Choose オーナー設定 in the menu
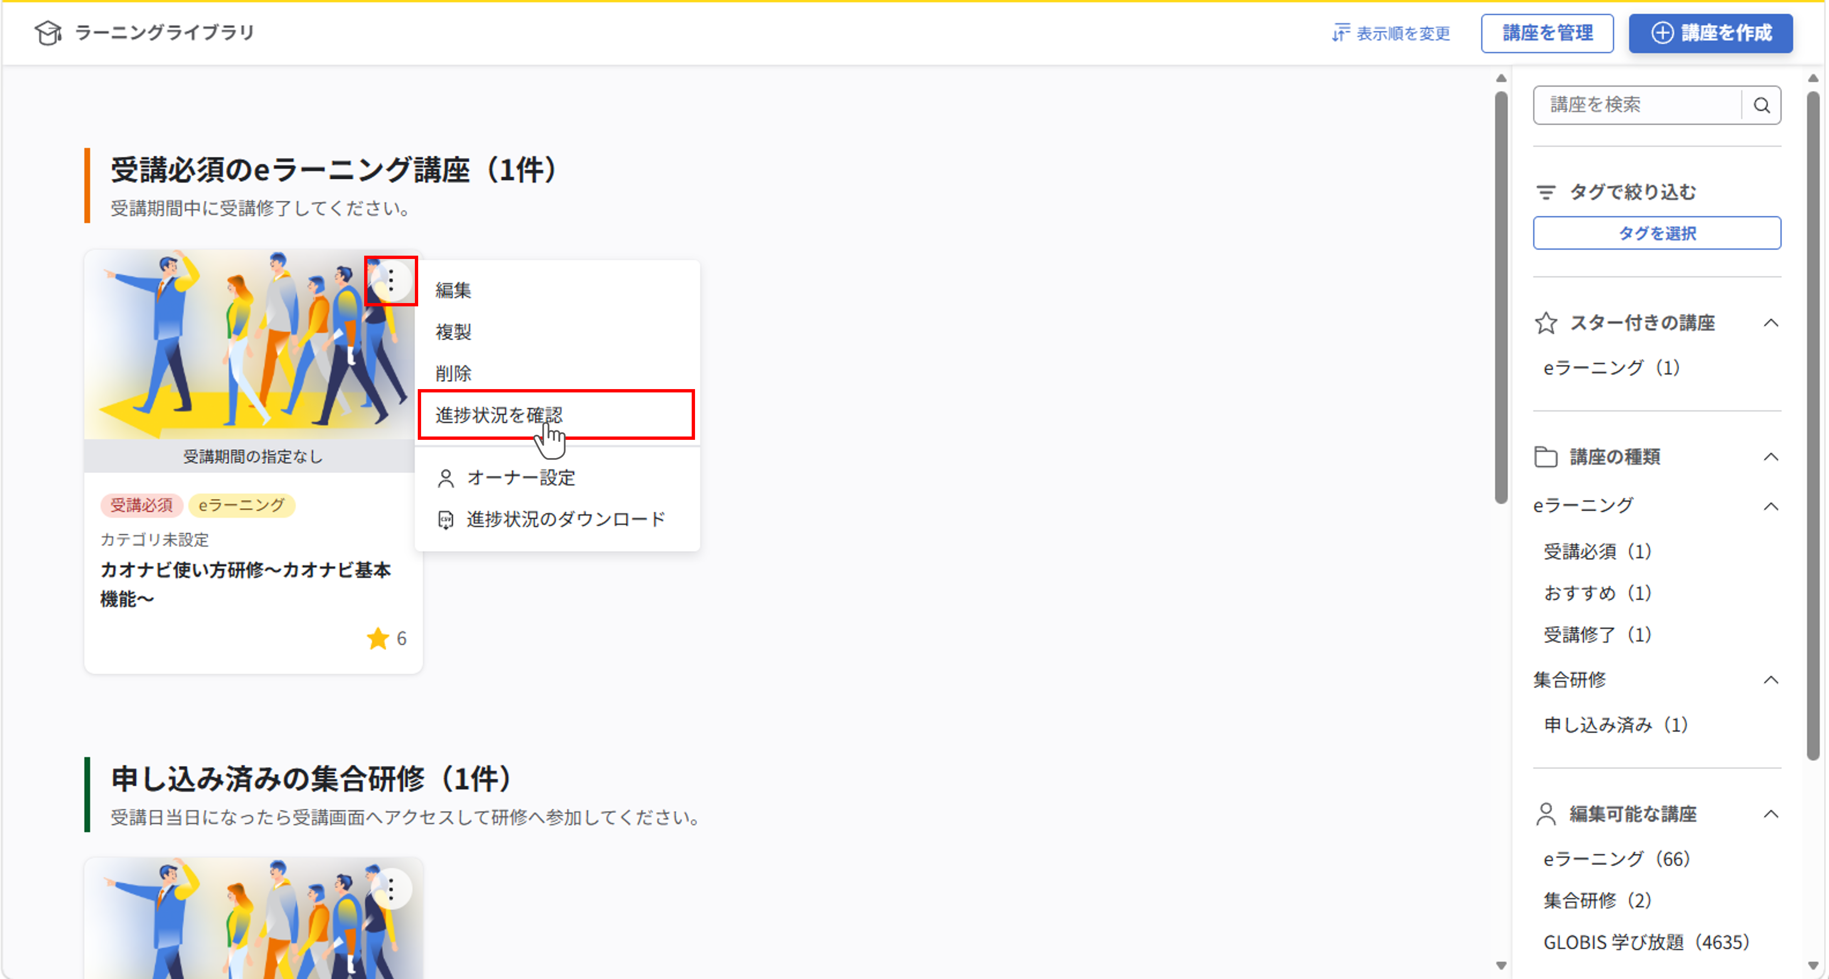 [x=557, y=478]
